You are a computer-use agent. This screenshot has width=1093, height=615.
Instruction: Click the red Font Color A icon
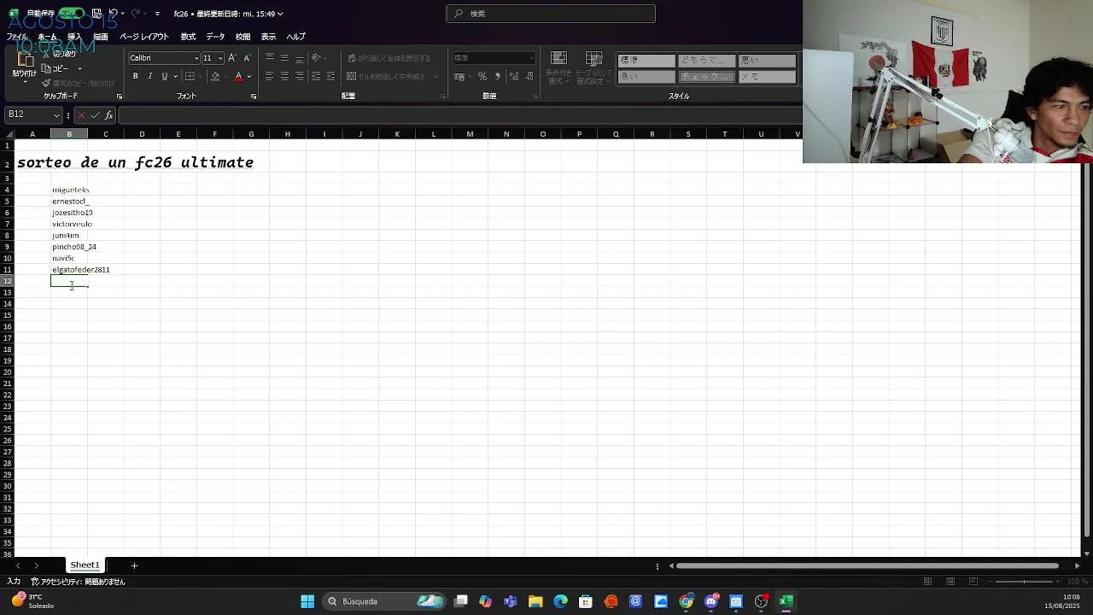238,76
